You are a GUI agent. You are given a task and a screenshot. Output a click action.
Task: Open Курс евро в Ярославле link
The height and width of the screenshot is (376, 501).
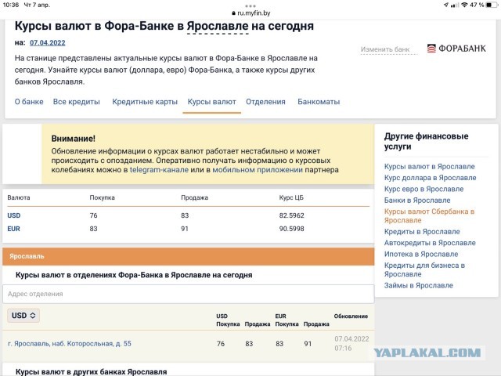424,189
